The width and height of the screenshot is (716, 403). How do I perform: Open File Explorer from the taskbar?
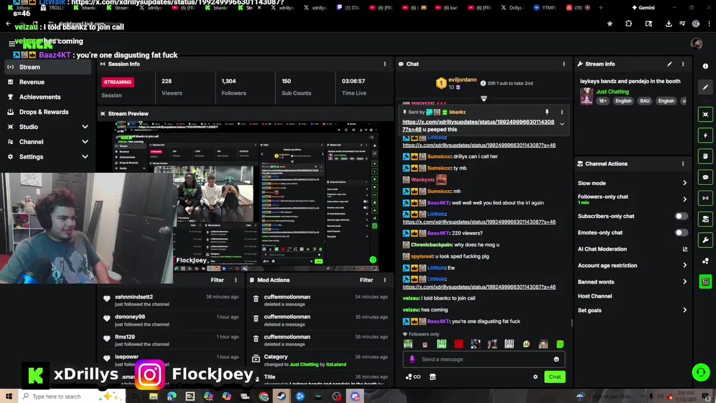point(153,396)
